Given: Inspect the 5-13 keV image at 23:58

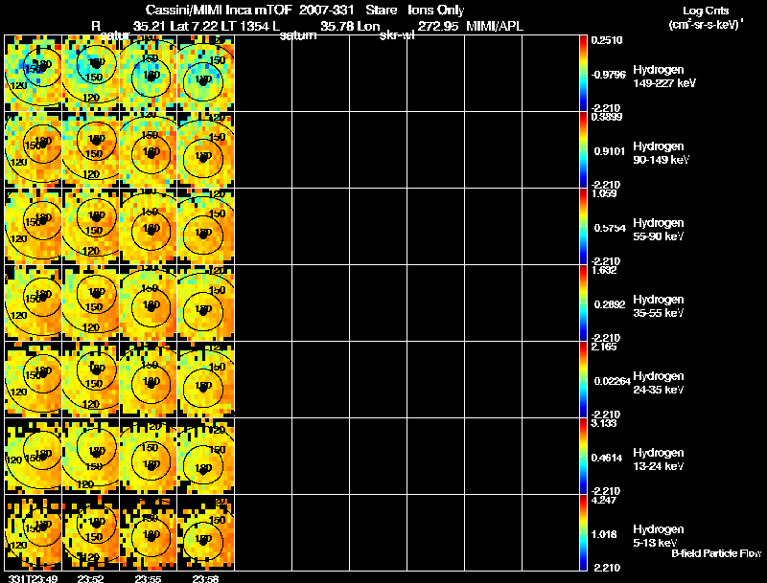Looking at the screenshot, I should (205, 533).
